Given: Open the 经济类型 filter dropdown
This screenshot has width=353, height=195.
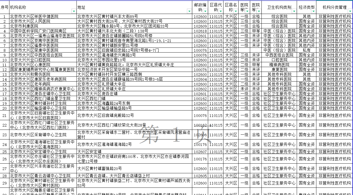Looking at the screenshot, I should click(x=313, y=11).
